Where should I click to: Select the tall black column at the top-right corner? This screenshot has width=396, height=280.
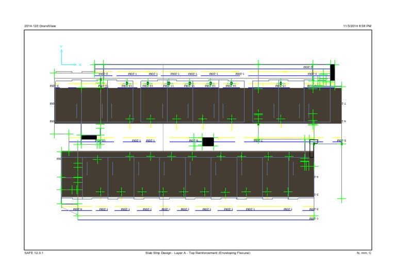333,73
